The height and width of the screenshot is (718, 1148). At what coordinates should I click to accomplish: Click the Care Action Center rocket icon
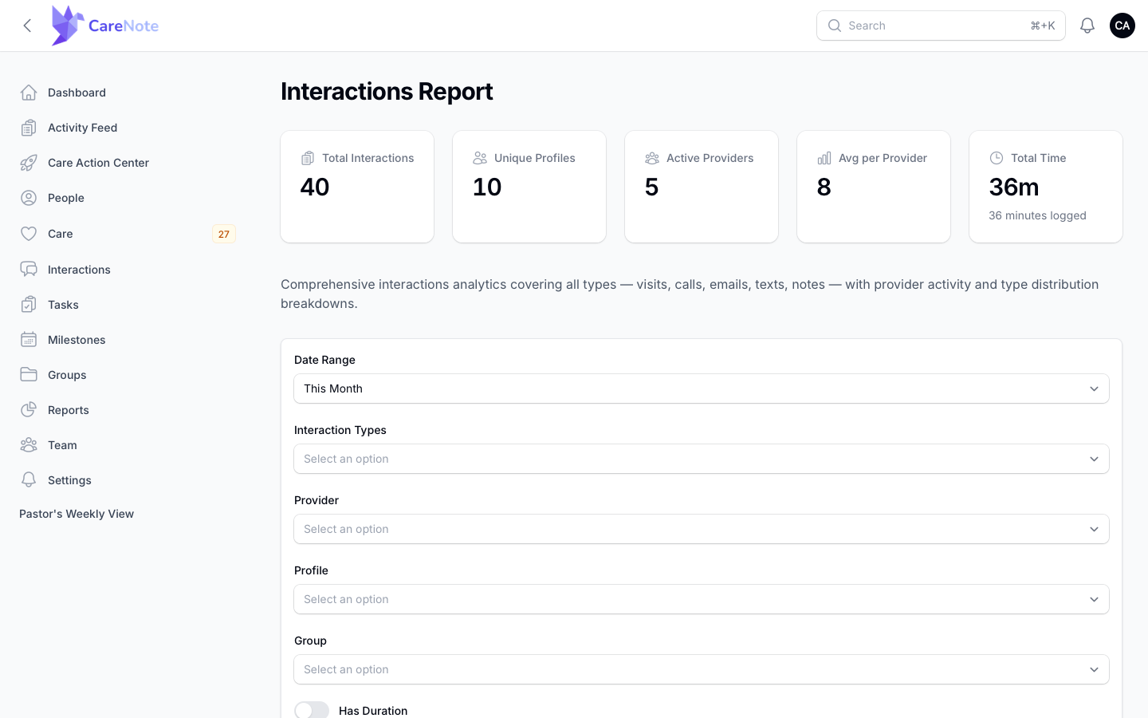[x=29, y=163]
